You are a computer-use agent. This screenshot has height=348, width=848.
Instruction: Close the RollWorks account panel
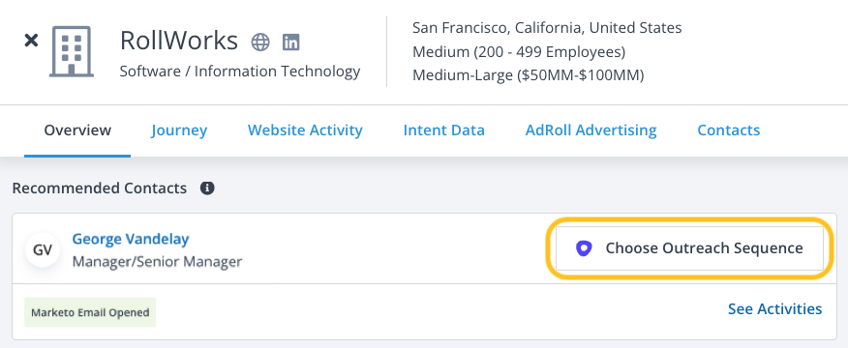[x=31, y=41]
